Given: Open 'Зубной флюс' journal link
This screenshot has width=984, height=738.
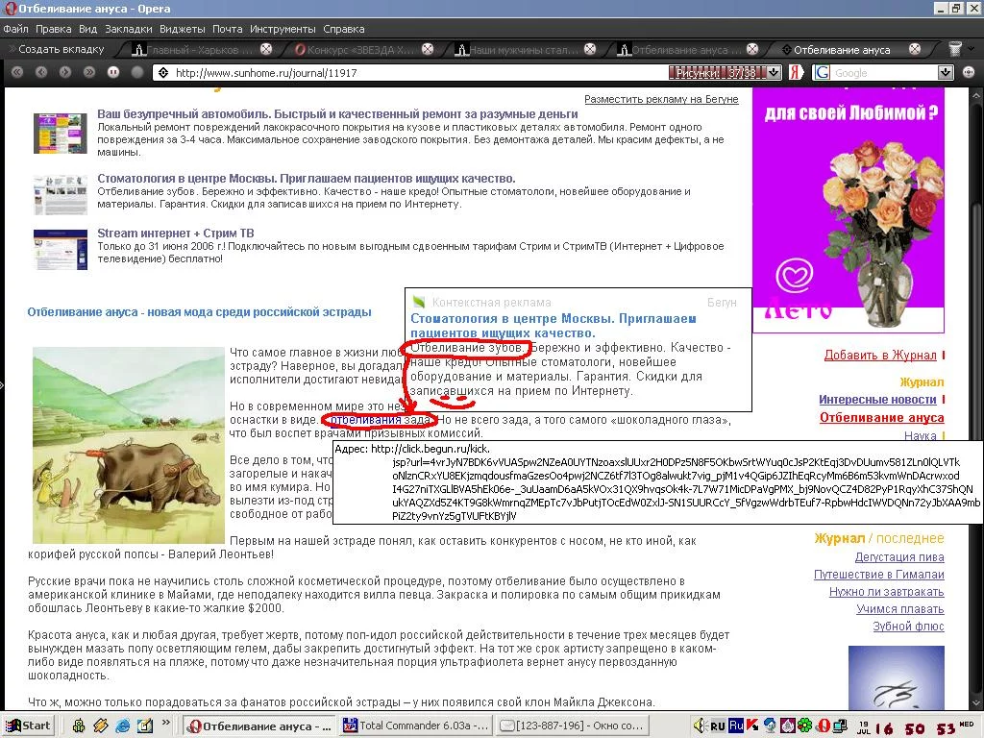Looking at the screenshot, I should [909, 627].
